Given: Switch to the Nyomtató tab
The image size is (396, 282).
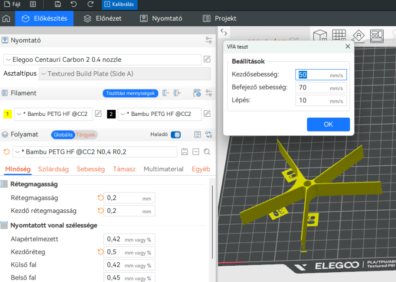Looking at the screenshot, I should 161,18.
